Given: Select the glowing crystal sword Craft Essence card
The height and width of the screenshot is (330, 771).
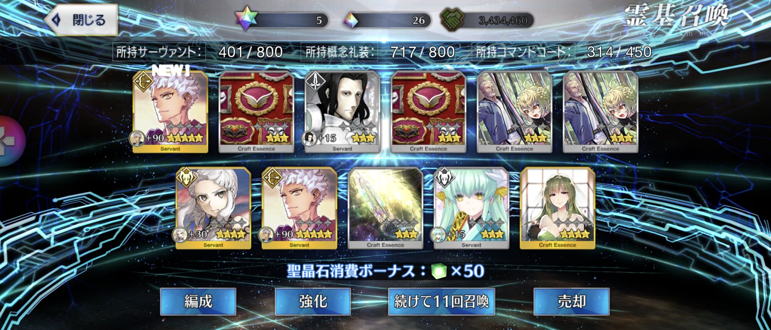Looking at the screenshot, I should click(x=385, y=208).
